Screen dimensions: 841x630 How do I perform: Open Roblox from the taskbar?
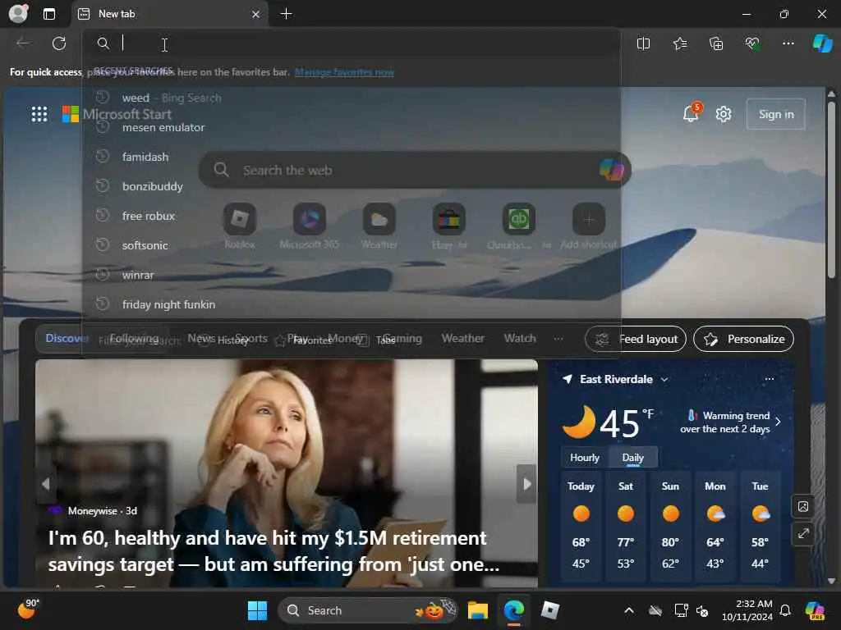(x=549, y=610)
